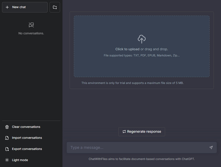Select Import conversations
Image resolution: width=221 pixels, height=167 pixels.
[x=31, y=138]
